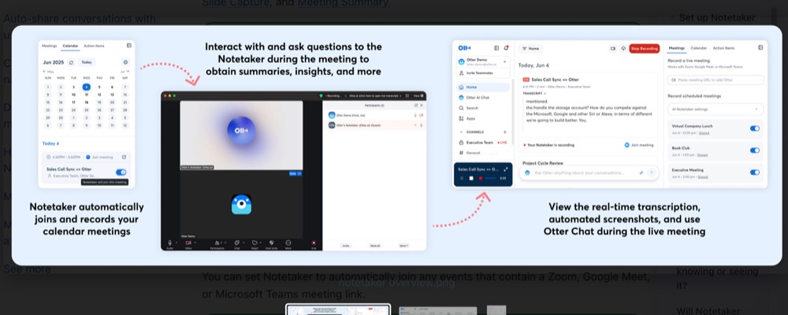Screen dimensions: 788x315
Task: Collapse the CHANNELS section chevron
Action: (461, 132)
